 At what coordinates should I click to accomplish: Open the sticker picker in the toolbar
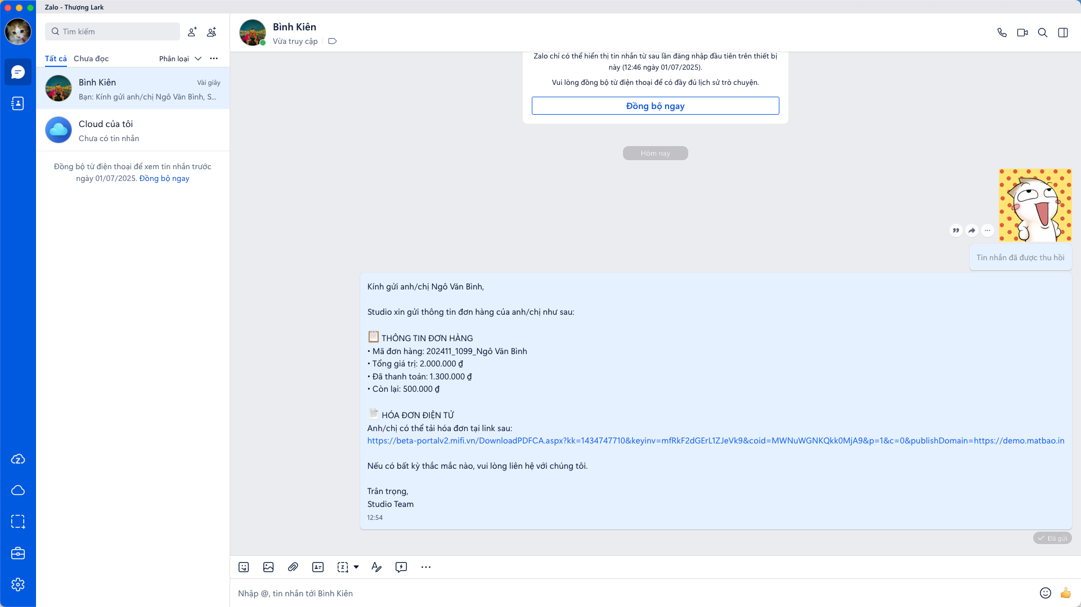[244, 567]
